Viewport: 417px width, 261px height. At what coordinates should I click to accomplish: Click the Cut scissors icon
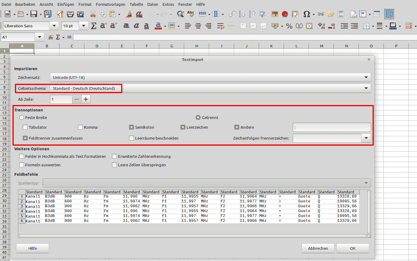tap(93, 14)
